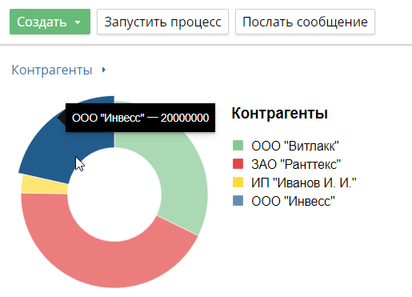Click the Запустить процесс button
The height and width of the screenshot is (297, 412).
(162, 22)
